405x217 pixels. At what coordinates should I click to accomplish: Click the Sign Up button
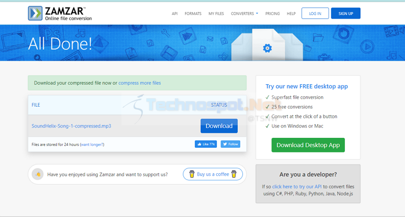(x=345, y=13)
